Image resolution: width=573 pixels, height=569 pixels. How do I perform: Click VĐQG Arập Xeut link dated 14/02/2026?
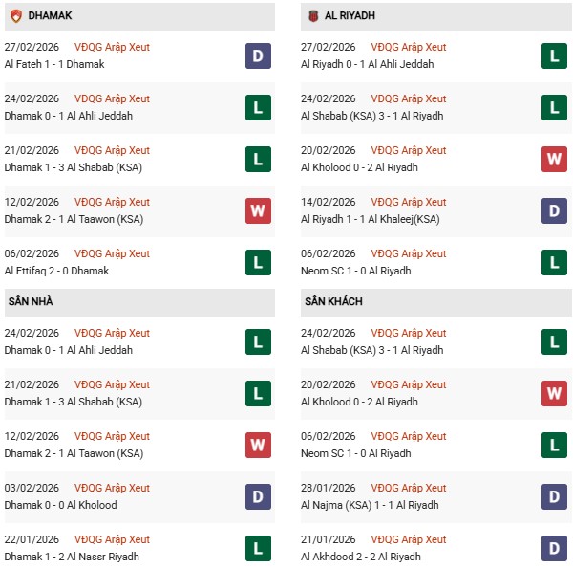(410, 202)
